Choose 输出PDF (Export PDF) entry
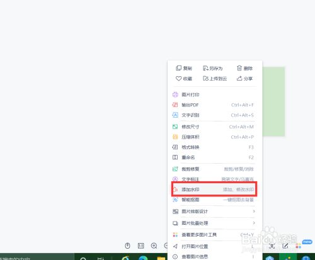This screenshot has height=260, width=315. [x=214, y=105]
